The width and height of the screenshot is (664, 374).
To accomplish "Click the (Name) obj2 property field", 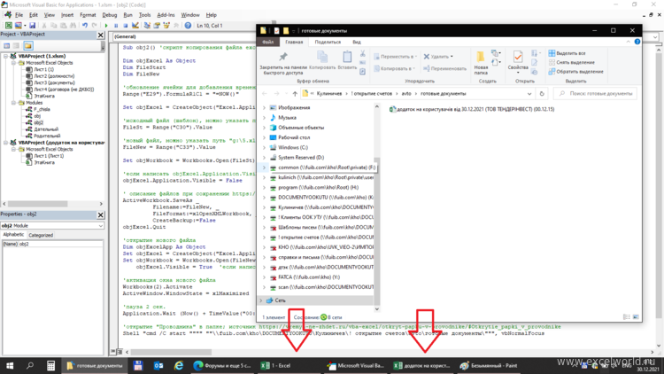I will point(52,244).
